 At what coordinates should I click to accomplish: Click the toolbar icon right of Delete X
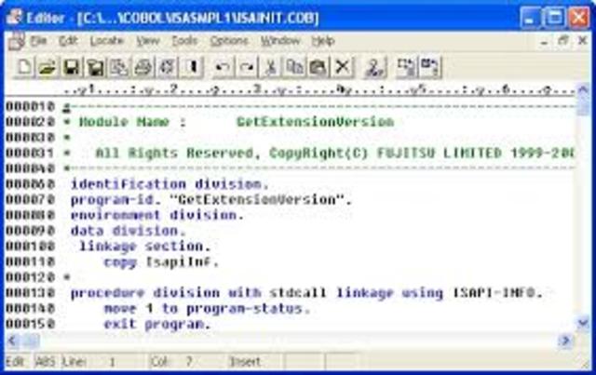pos(374,68)
